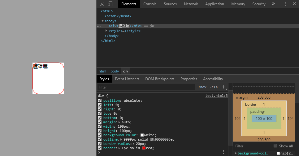The width and height of the screenshot is (299, 156).
Task: Toggle the .cls class editor
Action: click(x=214, y=87)
